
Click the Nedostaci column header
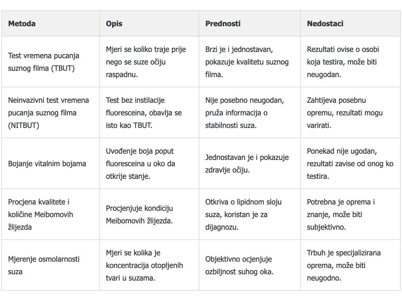325,24
